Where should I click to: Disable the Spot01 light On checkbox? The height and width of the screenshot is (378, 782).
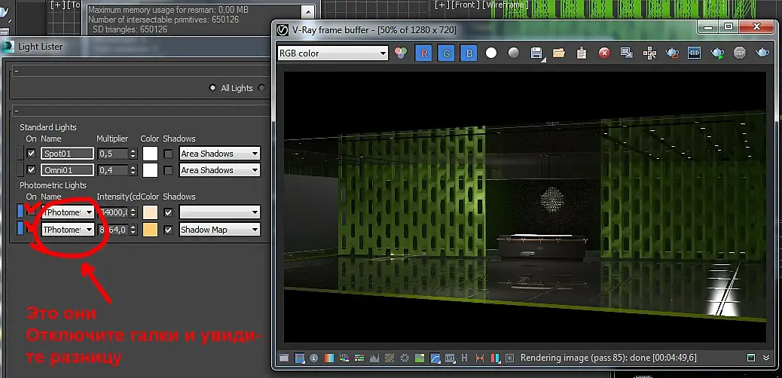[x=31, y=154]
